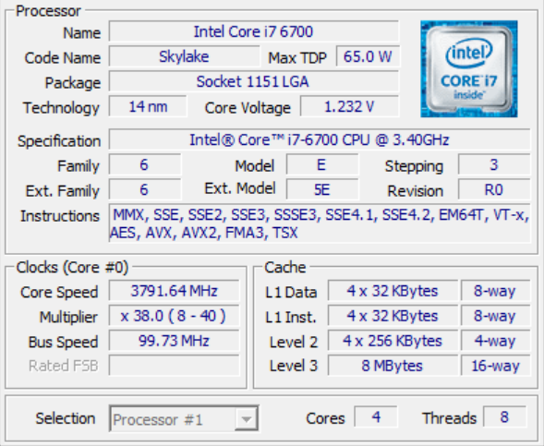Select the Multiplier field x 38.0

pos(174,316)
